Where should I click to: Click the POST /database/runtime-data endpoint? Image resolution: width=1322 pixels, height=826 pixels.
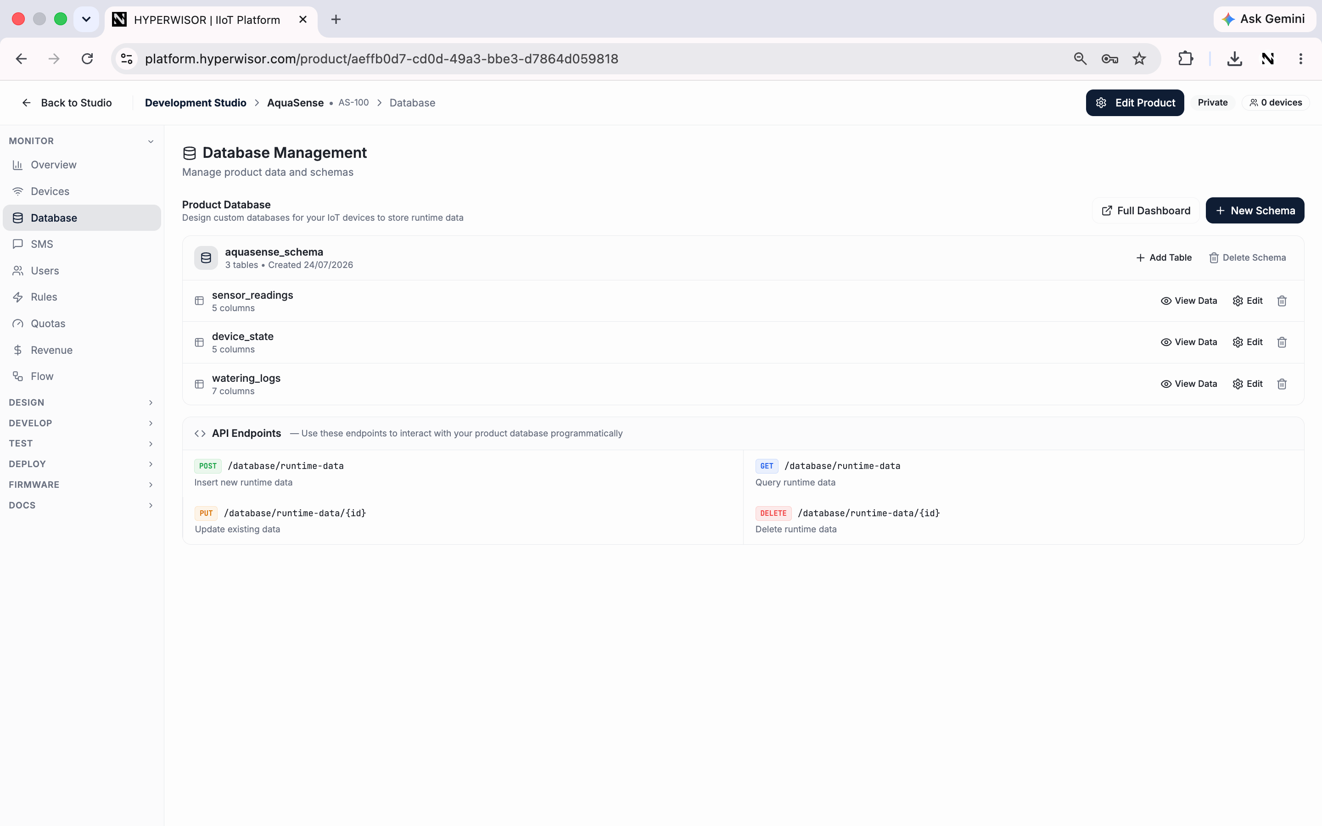click(269, 466)
